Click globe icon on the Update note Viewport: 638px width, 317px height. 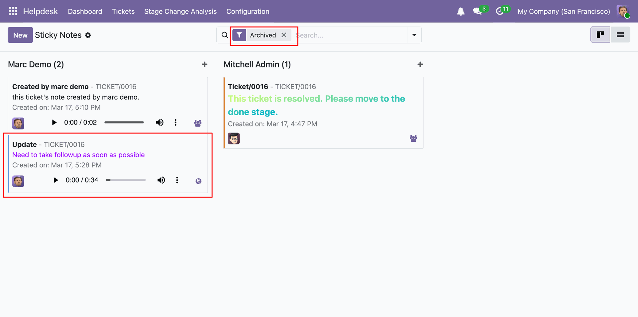pos(198,181)
